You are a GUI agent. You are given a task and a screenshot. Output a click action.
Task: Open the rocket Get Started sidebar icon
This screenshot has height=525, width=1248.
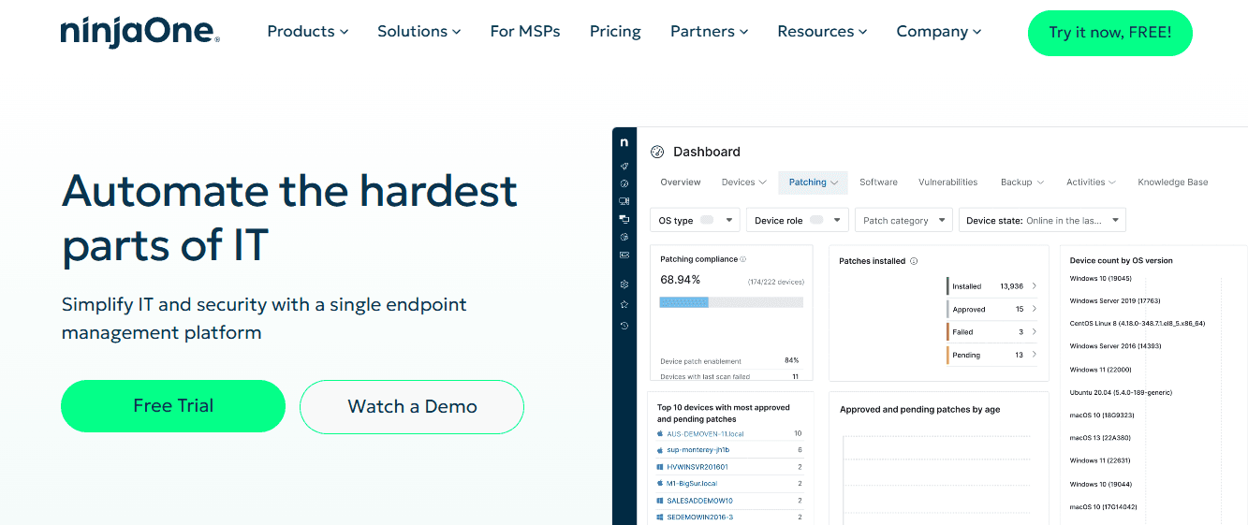624,166
